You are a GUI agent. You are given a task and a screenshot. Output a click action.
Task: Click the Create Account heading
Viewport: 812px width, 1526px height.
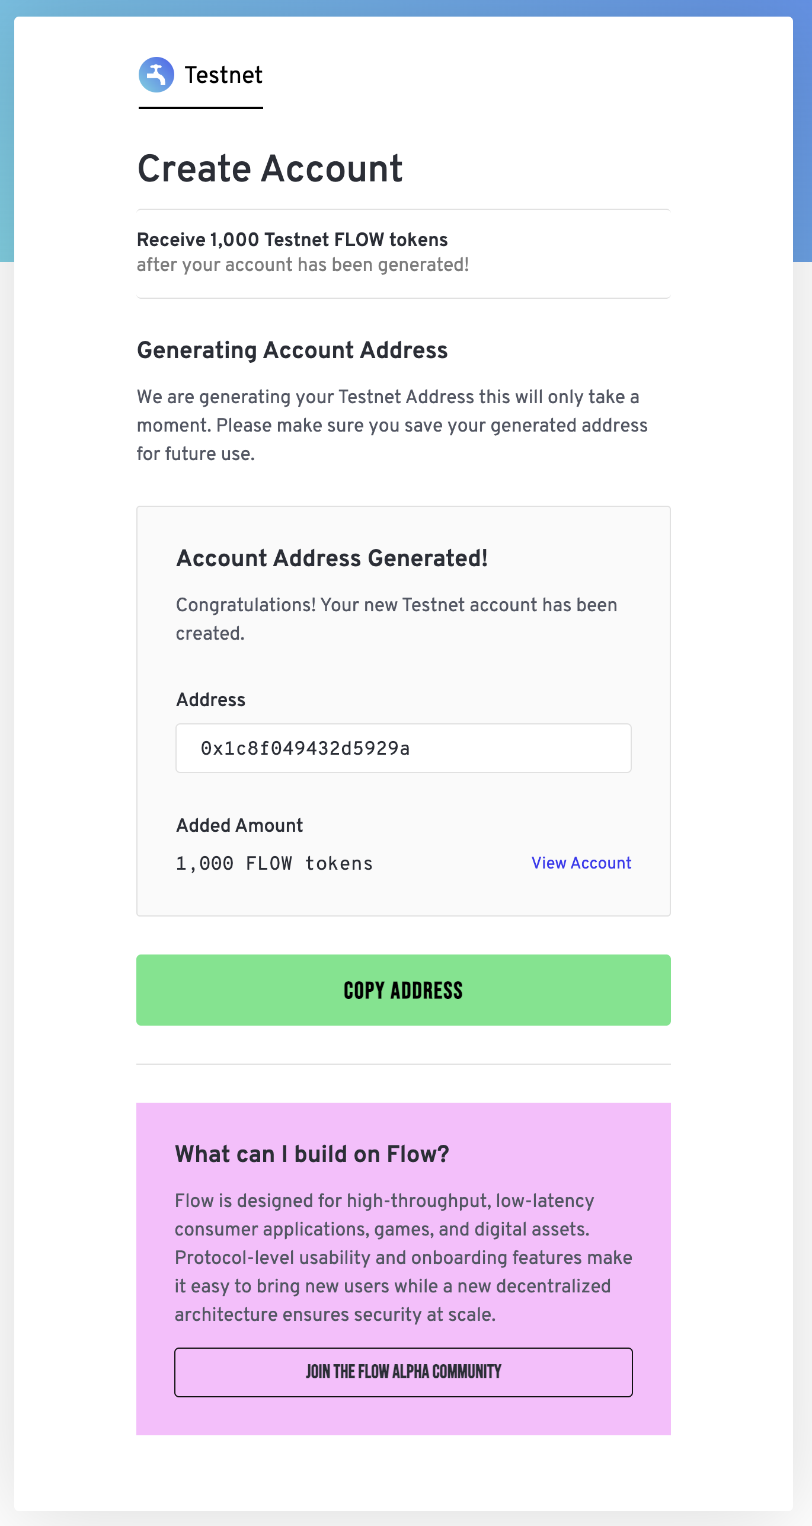coord(270,168)
